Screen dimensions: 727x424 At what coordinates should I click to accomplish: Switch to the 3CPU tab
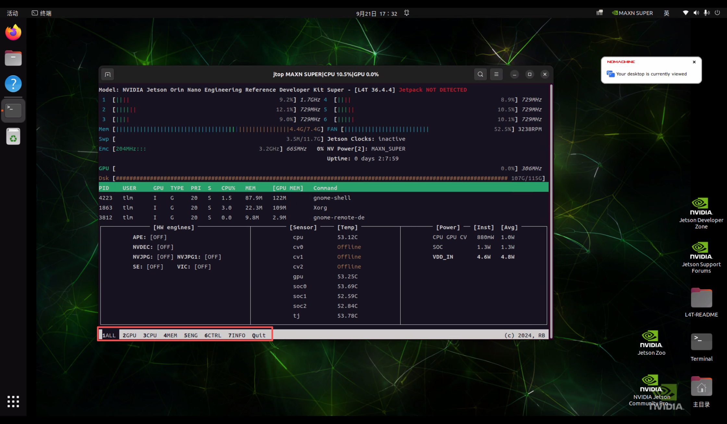pyautogui.click(x=150, y=335)
